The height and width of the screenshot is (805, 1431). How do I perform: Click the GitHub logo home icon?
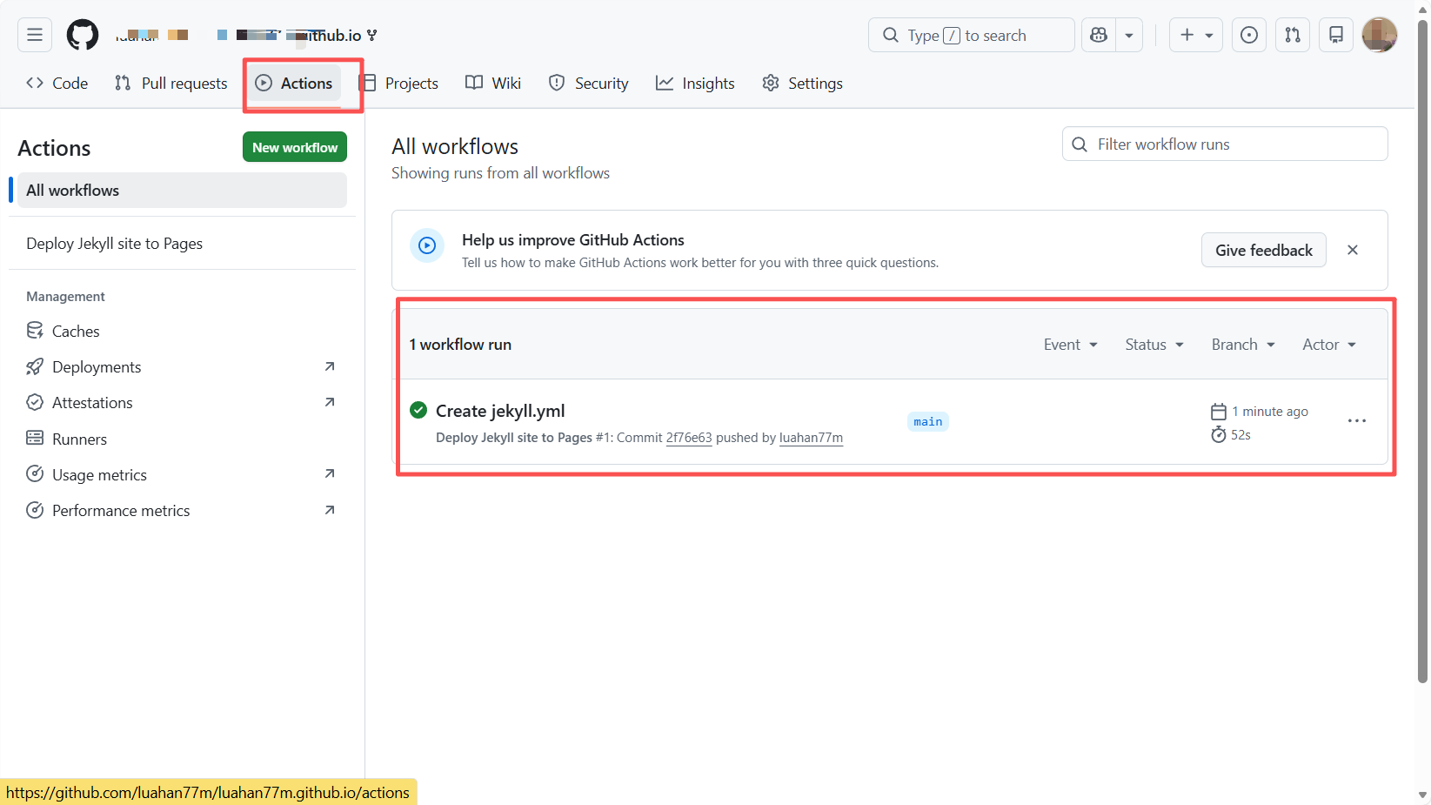[83, 35]
